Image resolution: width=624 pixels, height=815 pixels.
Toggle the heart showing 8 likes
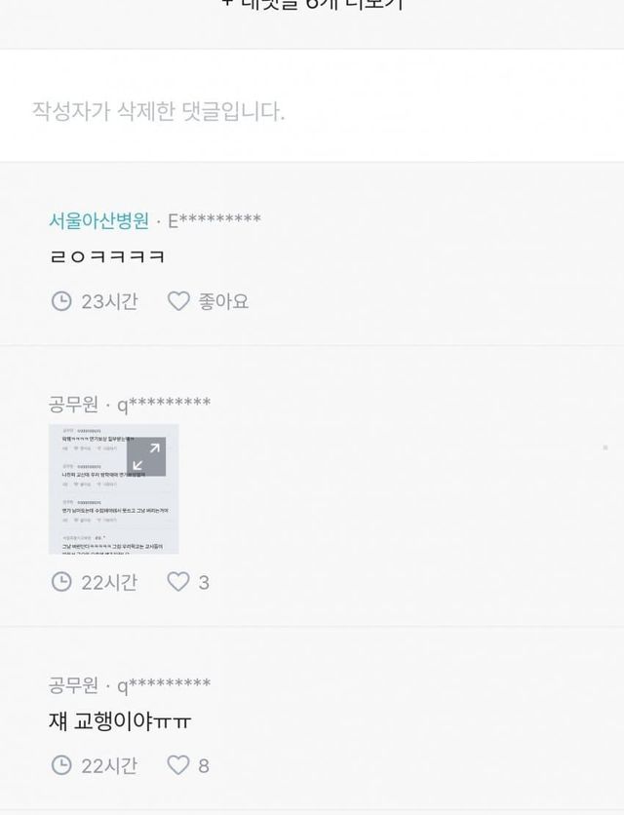click(x=177, y=764)
